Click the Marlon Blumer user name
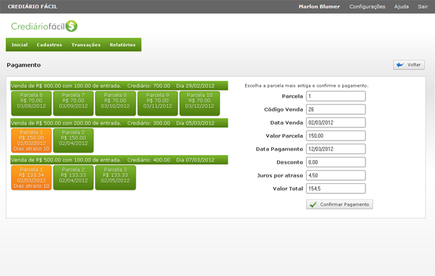435x276 pixels. 319,7
